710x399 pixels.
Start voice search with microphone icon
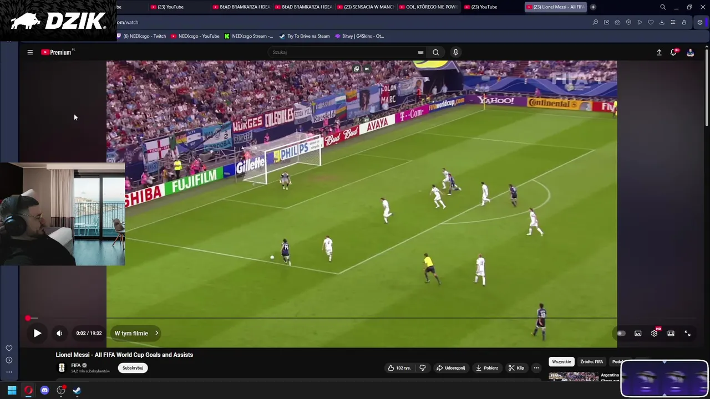click(x=455, y=52)
